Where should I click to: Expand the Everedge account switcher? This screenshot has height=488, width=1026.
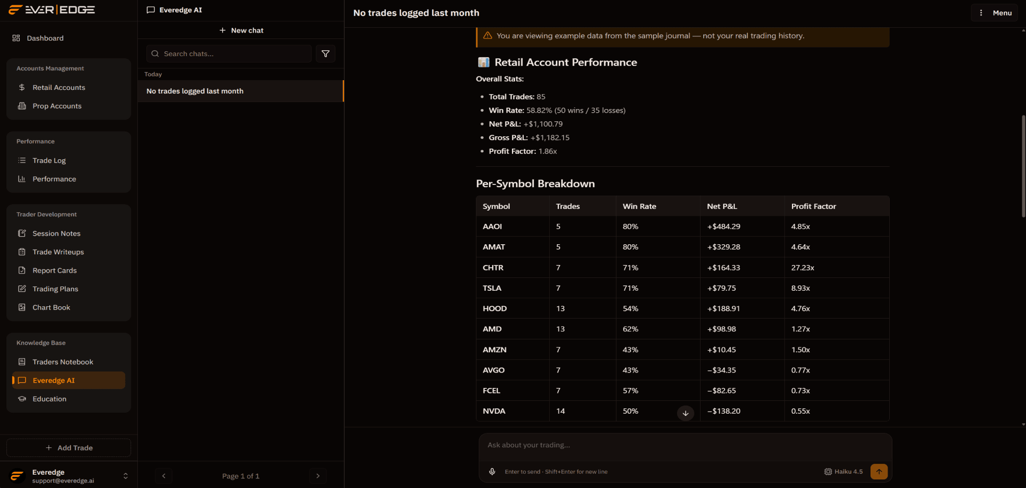point(126,476)
